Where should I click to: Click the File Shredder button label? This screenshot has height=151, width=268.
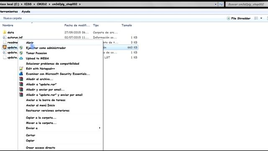coord(241,18)
